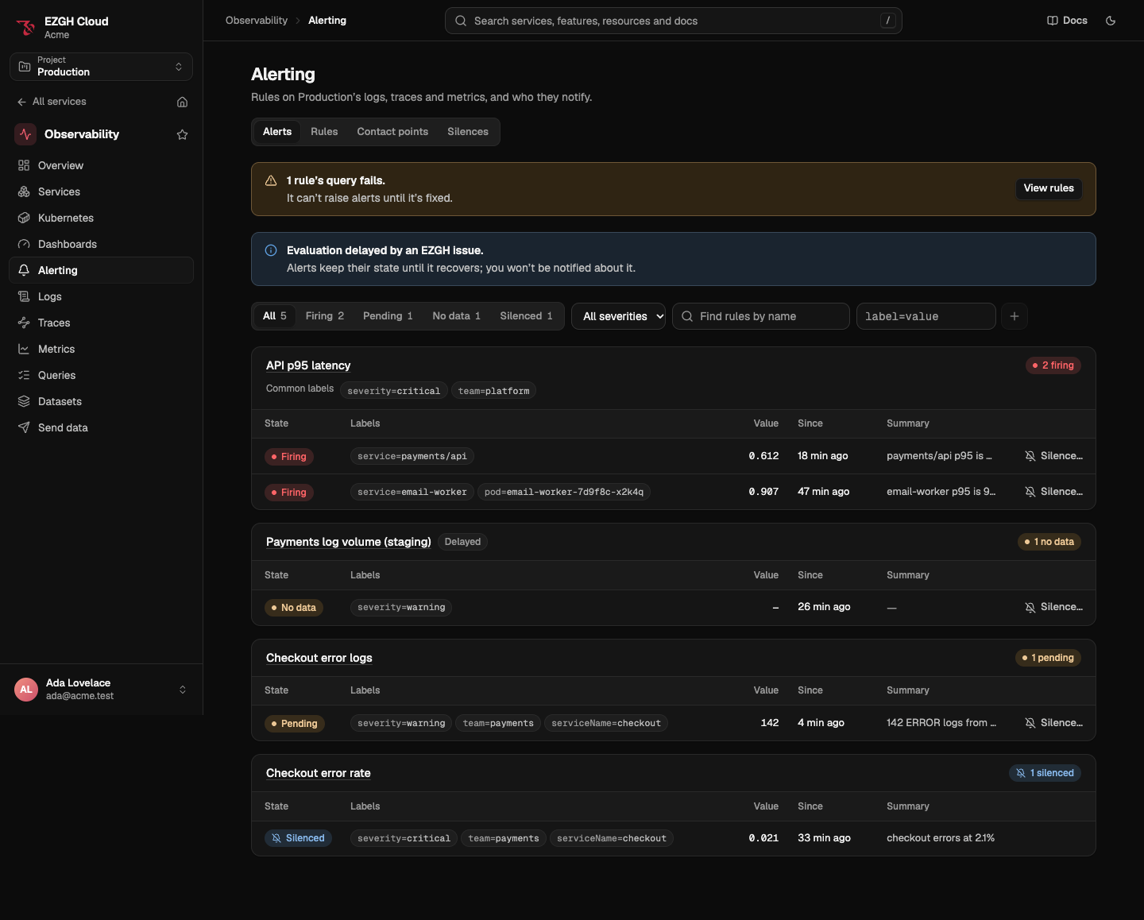Click the Send data paper plane icon
Viewport: 1144px width, 920px height.
pos(24,427)
